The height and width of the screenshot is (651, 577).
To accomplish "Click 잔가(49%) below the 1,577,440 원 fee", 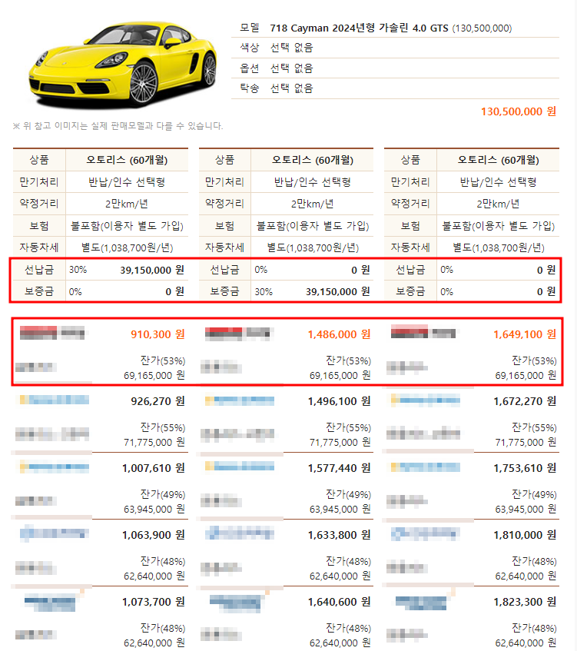I will click(x=348, y=494).
